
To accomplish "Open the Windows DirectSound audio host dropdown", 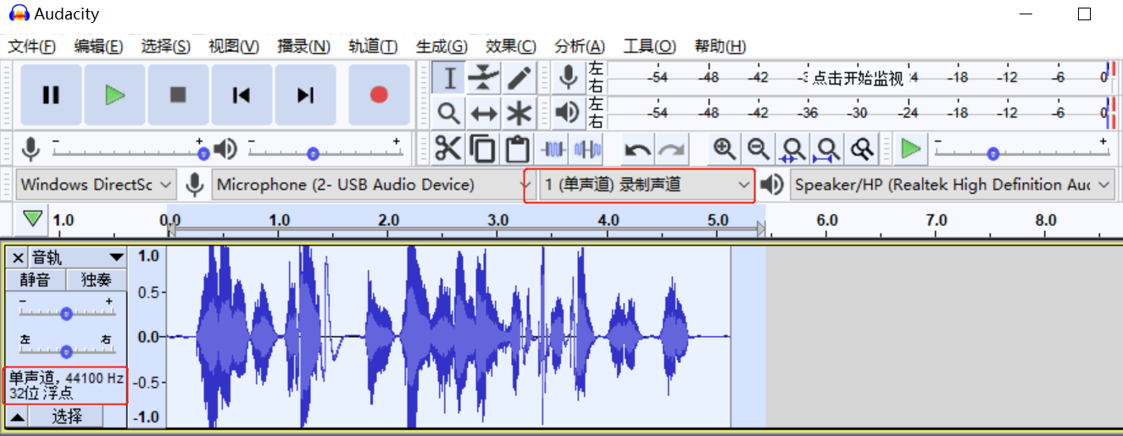I will [96, 185].
